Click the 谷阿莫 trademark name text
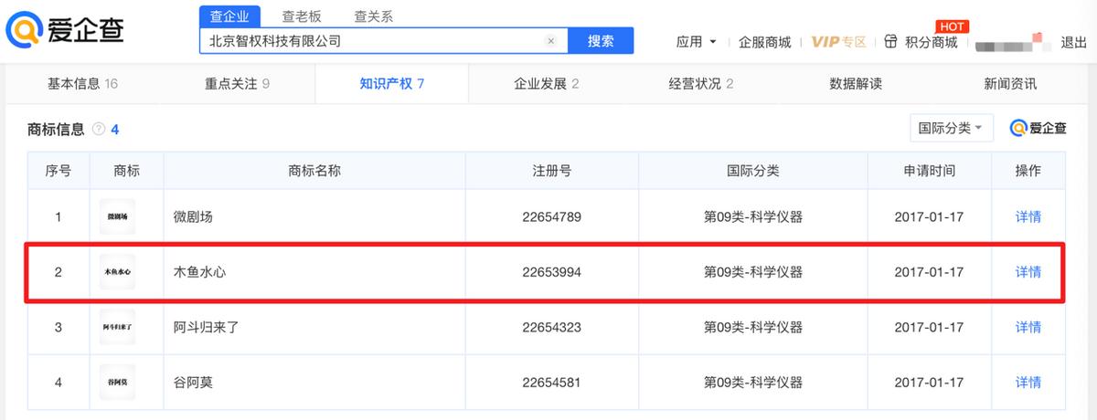 [x=193, y=383]
